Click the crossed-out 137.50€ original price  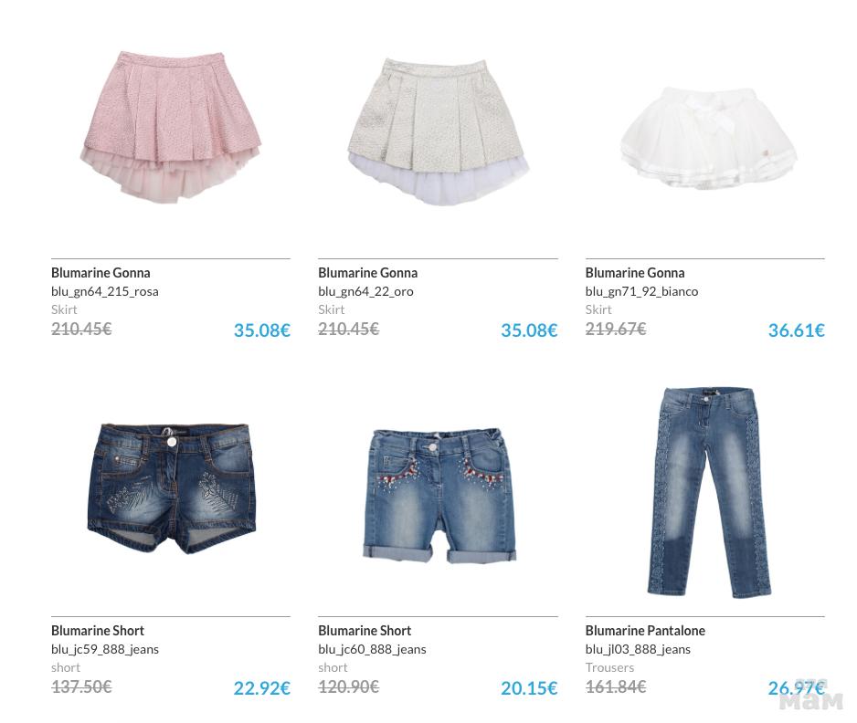coord(81,686)
